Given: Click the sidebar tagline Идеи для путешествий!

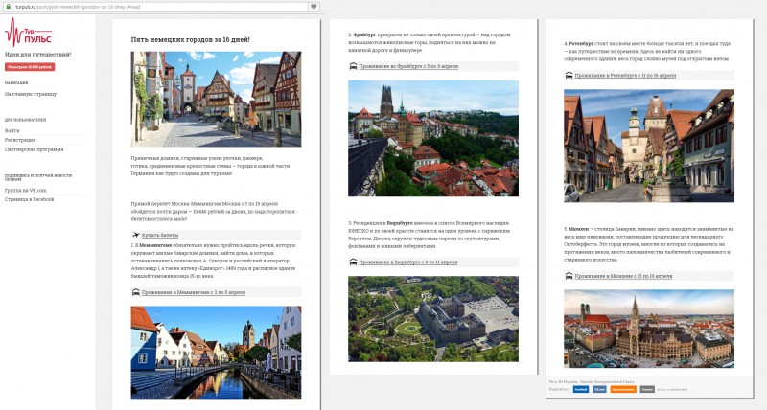Looking at the screenshot, I should [x=37, y=55].
